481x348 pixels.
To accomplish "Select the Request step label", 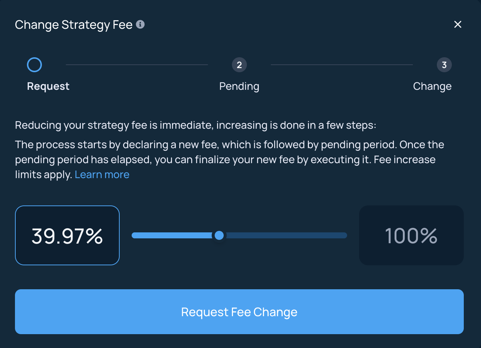I will 48,86.
